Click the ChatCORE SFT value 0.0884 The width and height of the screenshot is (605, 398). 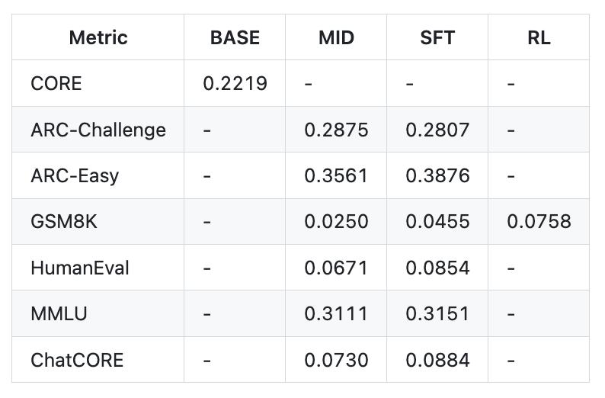click(x=437, y=360)
